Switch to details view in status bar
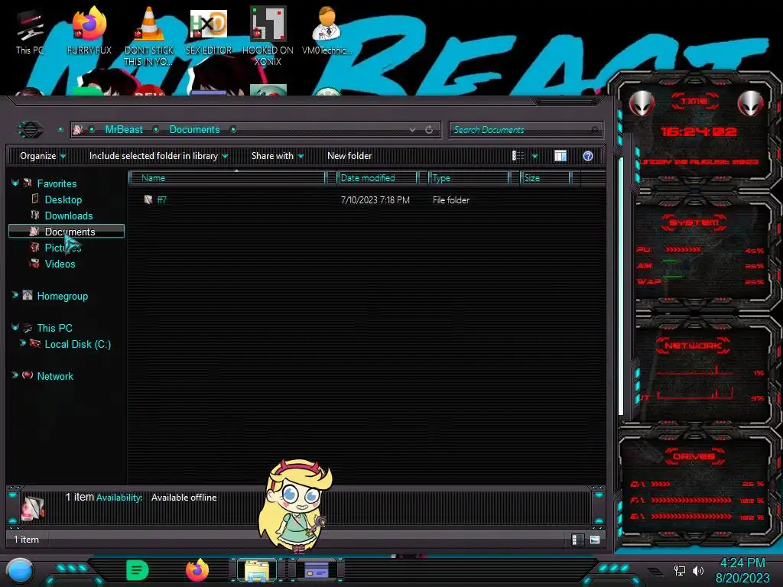 point(577,540)
